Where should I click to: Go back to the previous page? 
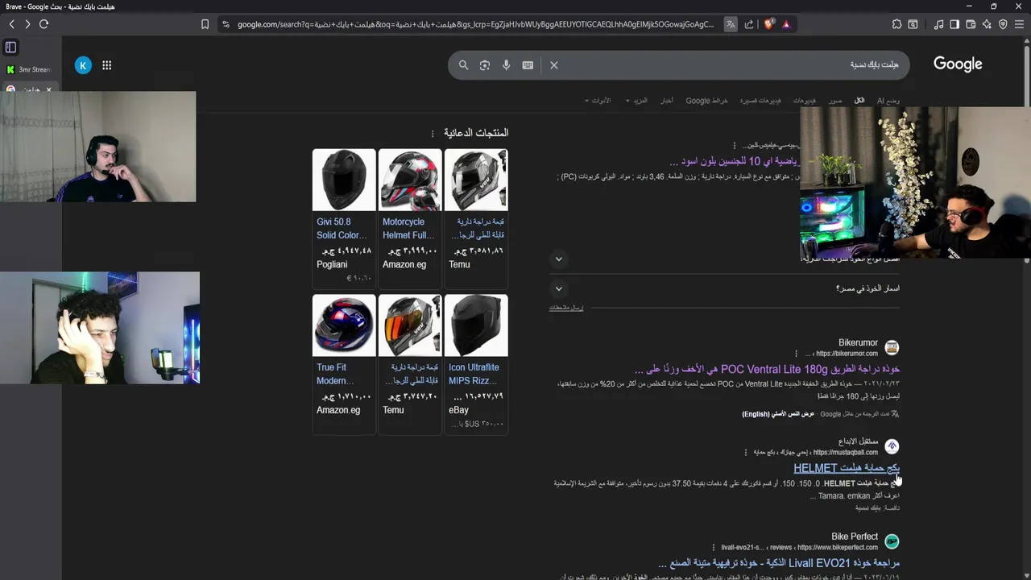click(x=11, y=24)
